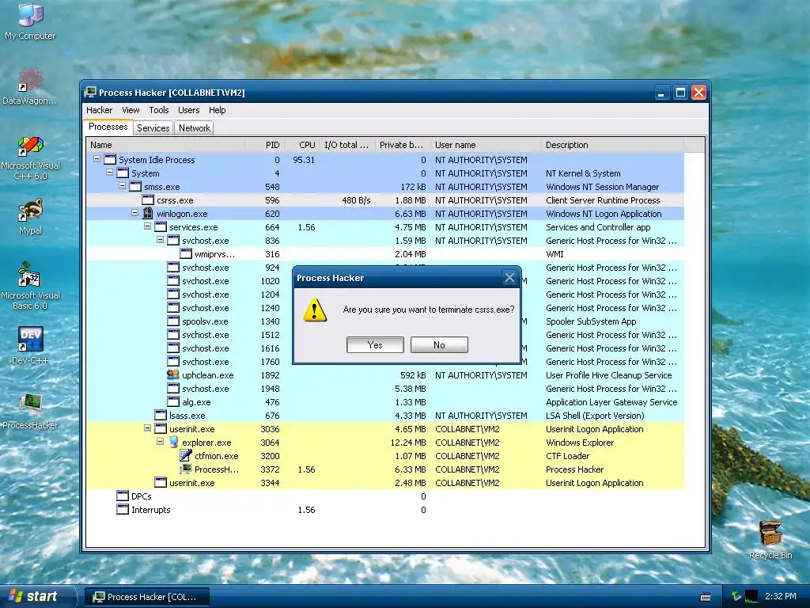Click 'Windows Explorer' description cell

tap(580, 443)
